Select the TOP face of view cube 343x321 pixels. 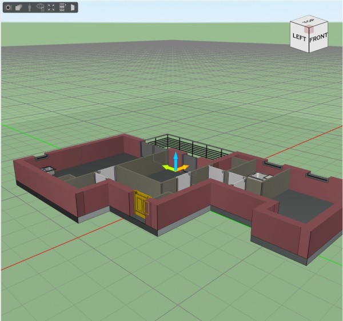coord(309,21)
